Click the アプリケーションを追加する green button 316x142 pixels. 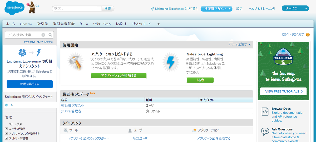click(x=119, y=76)
